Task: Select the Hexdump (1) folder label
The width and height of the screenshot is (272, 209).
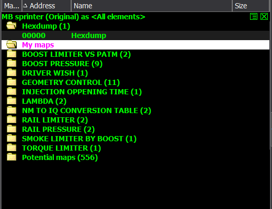Action: pyautogui.click(x=46, y=26)
